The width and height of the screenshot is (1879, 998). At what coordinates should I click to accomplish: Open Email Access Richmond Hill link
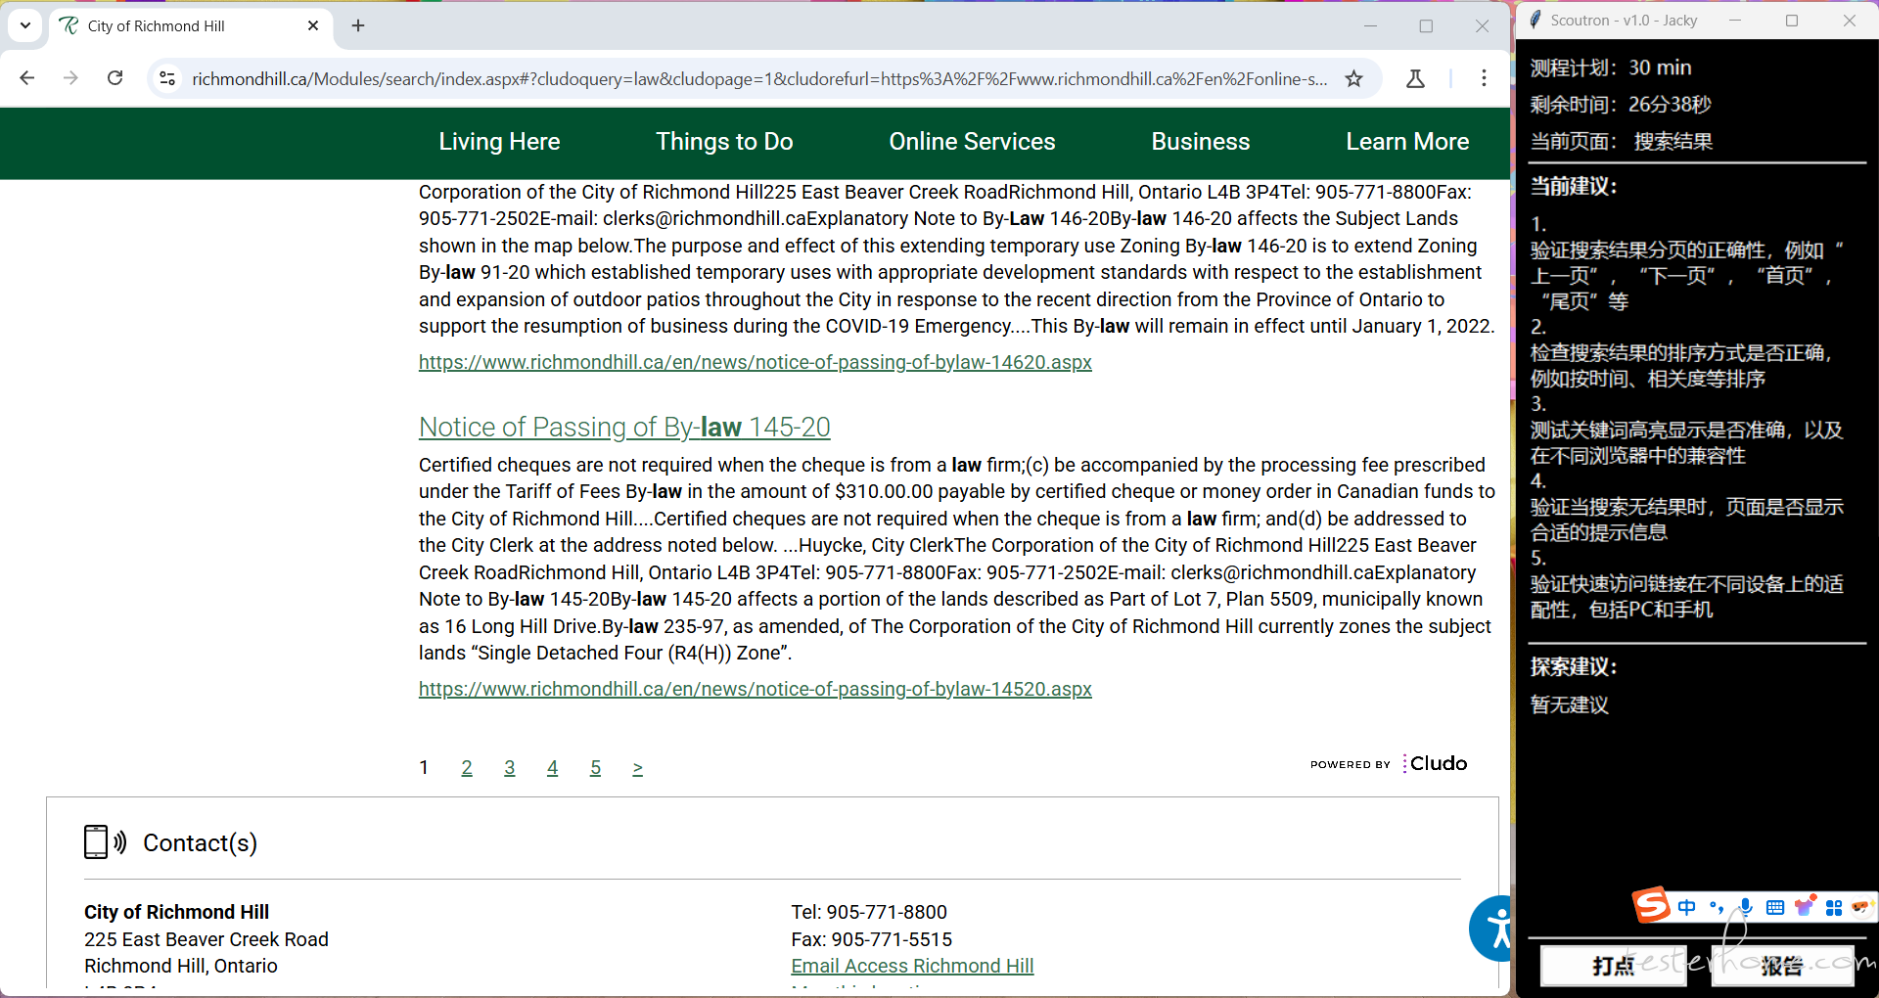coord(912,966)
